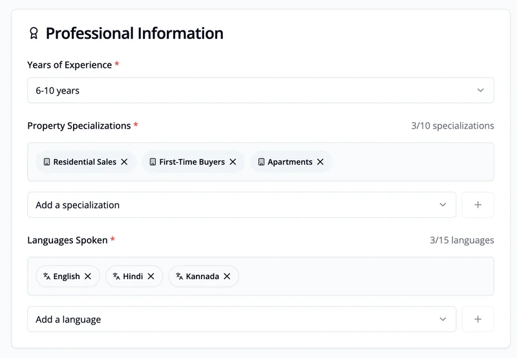Click the plus button beside Add a language
The height and width of the screenshot is (358, 517).
tap(478, 319)
